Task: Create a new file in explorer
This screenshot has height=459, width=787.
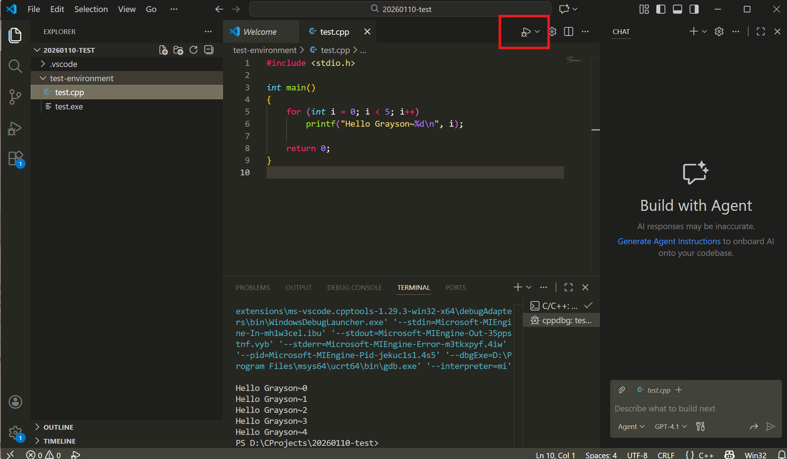Action: [163, 50]
